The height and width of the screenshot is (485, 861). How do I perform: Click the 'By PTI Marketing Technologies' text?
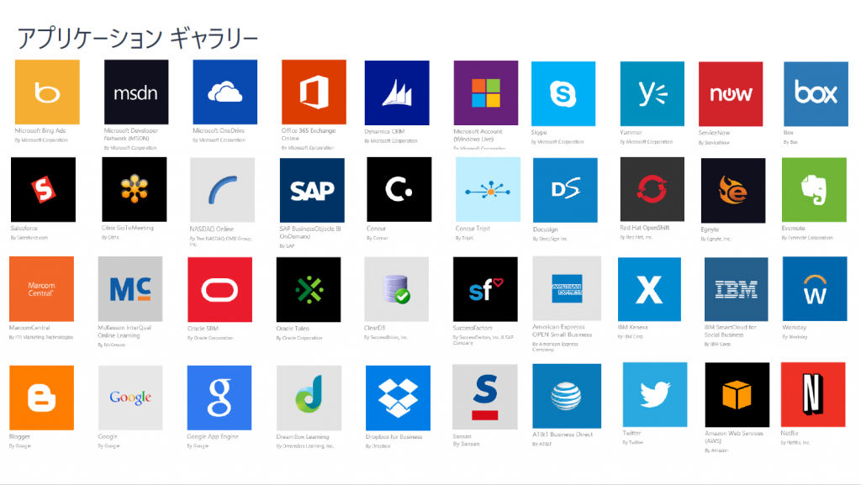[41, 337]
